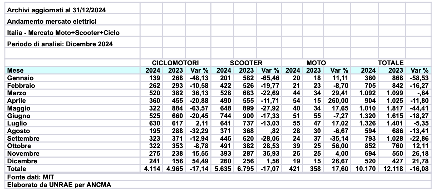Viewport: 434px width, 191px height.
Task: Click the Aprile row label
Action: (x=16, y=101)
